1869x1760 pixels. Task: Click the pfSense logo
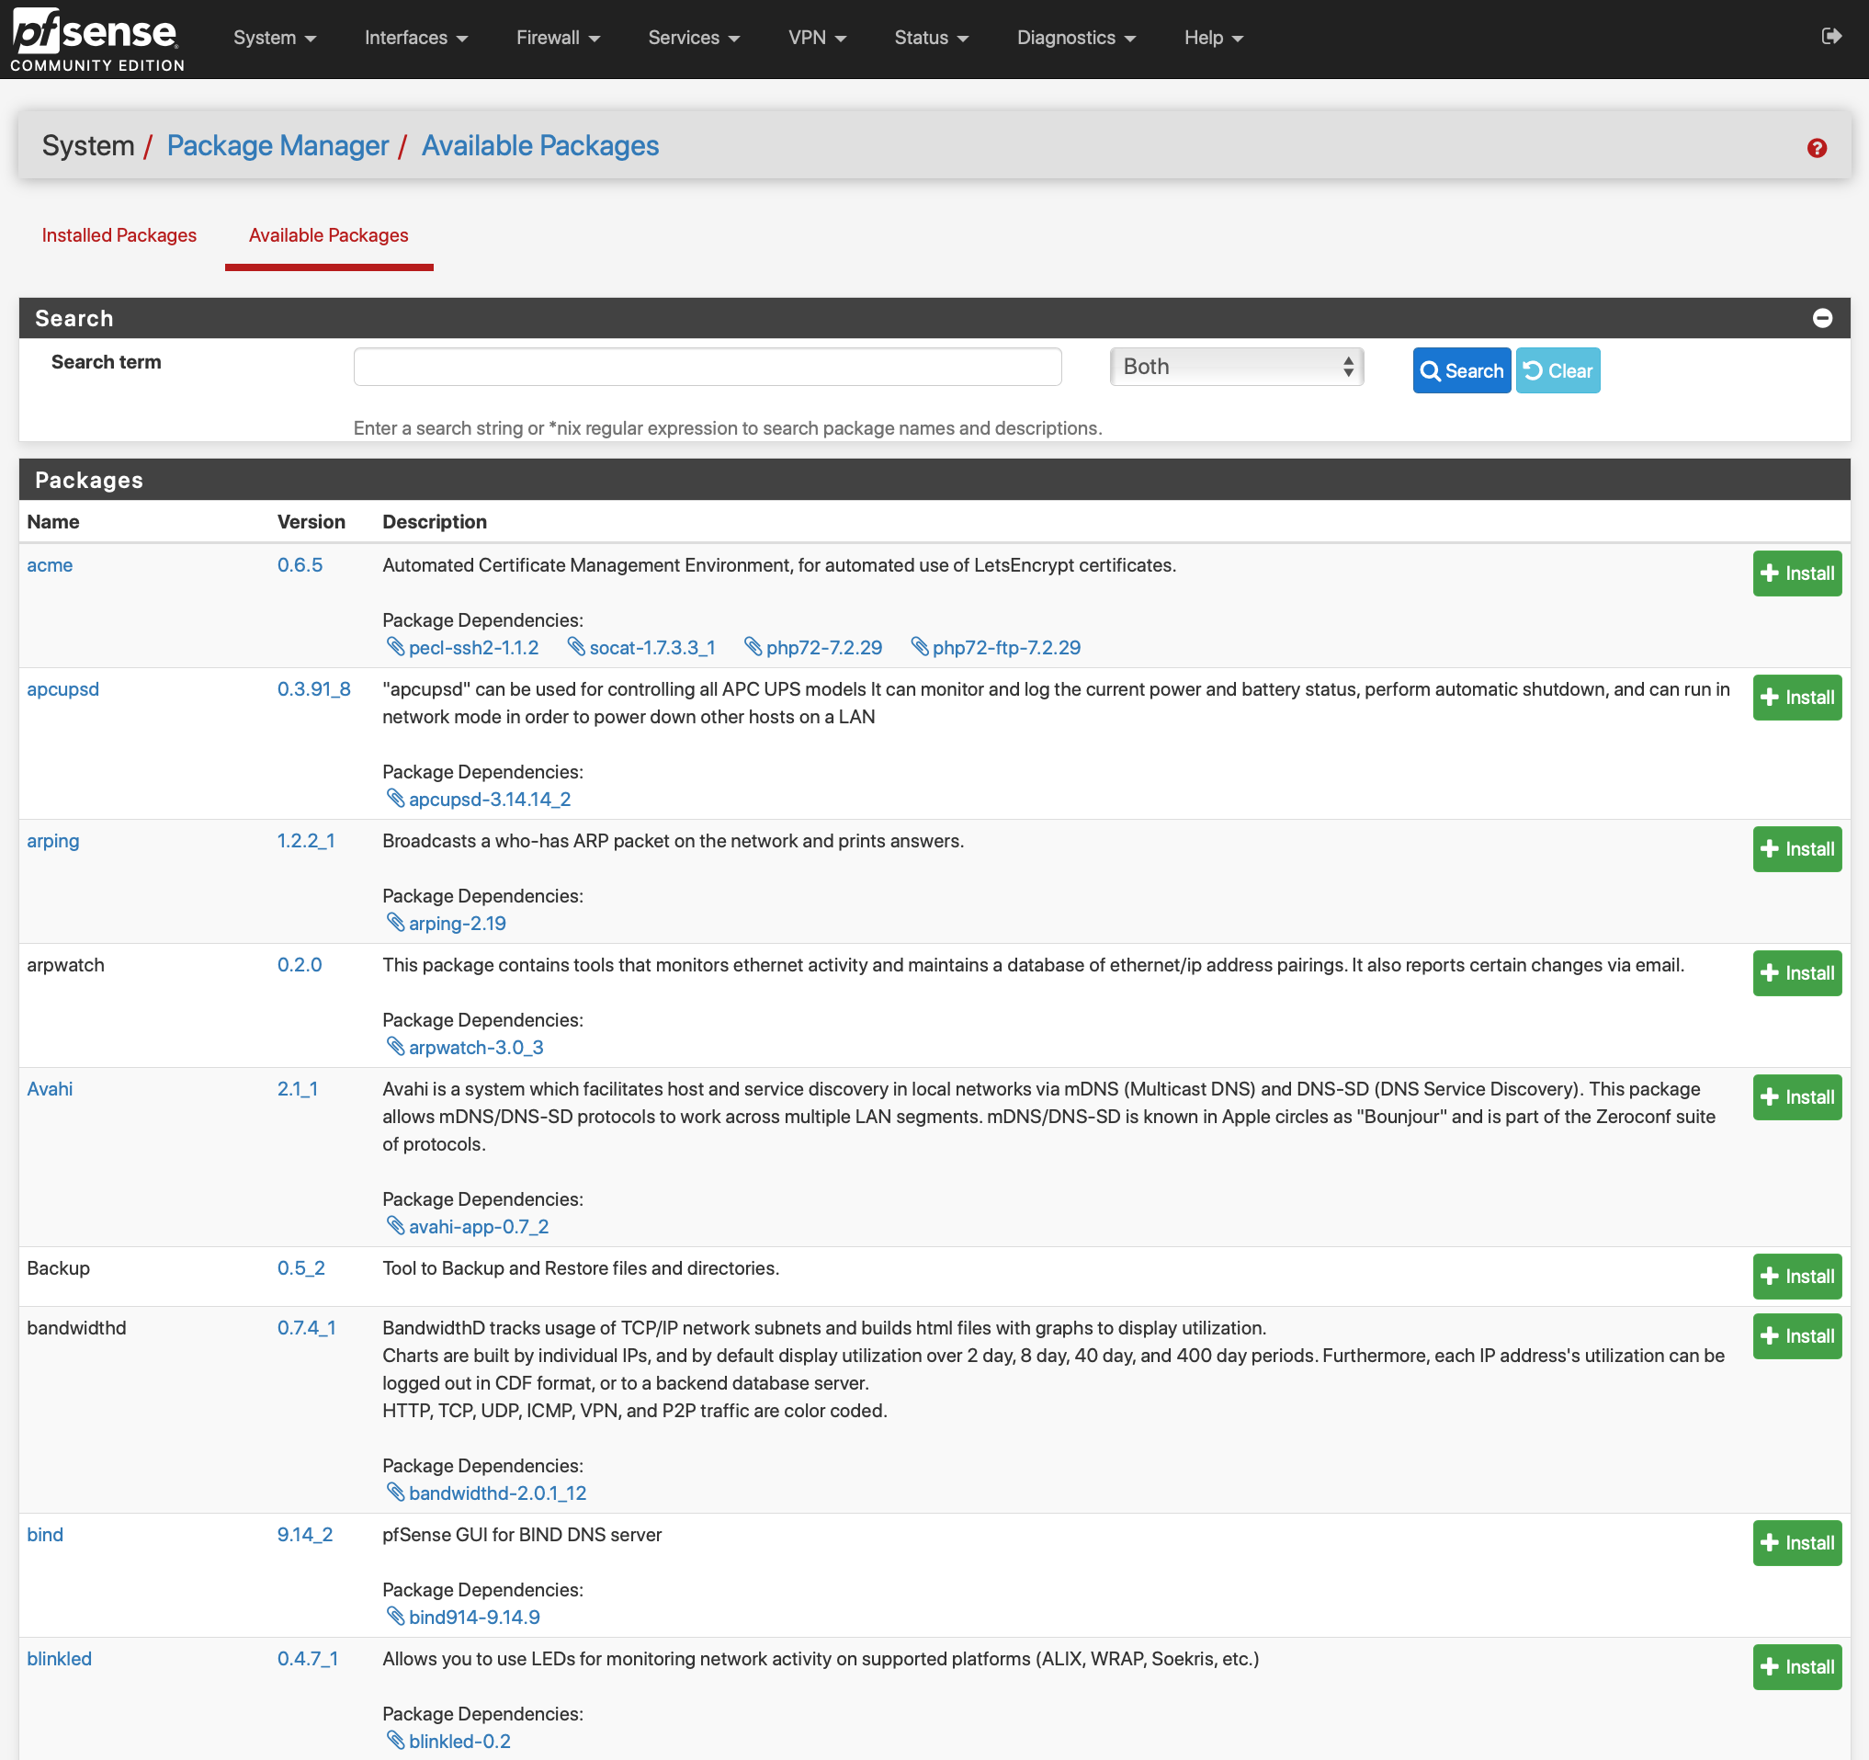96,40
